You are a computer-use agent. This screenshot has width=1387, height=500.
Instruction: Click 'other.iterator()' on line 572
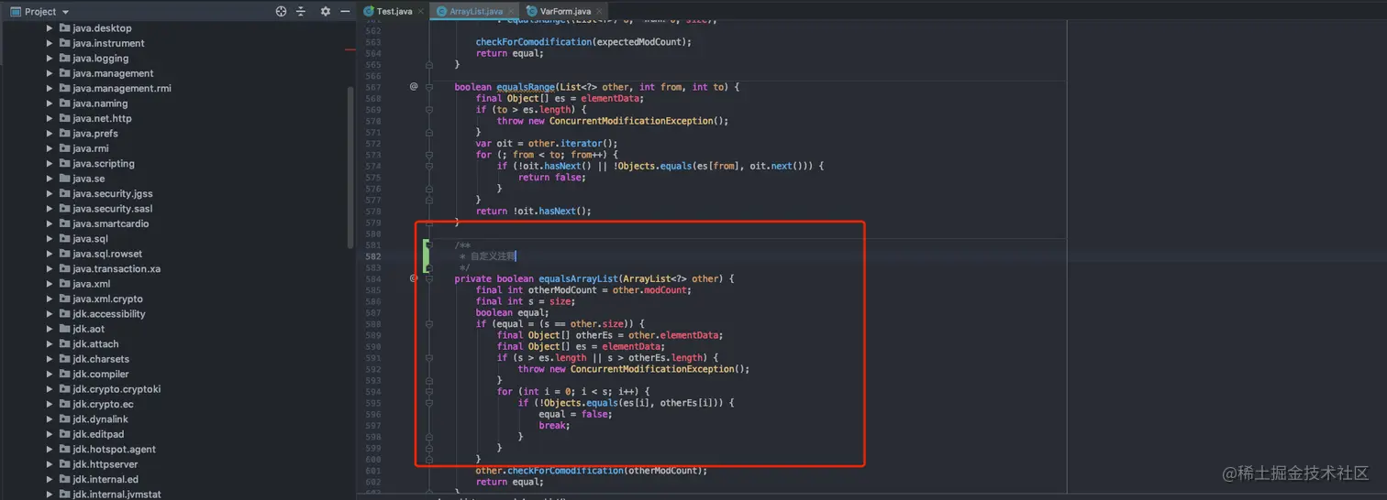click(570, 144)
